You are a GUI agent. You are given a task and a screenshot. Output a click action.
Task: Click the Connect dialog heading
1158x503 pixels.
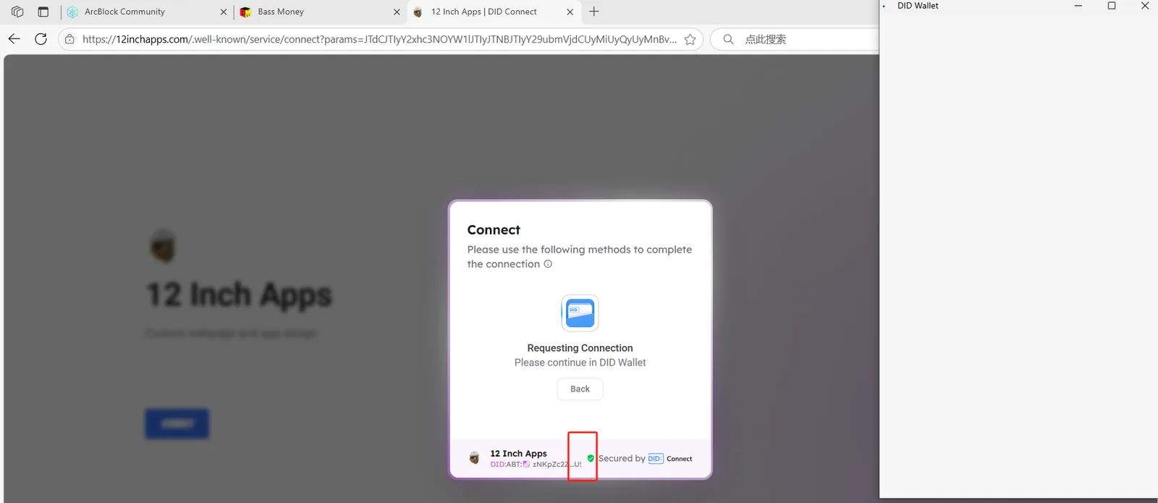pyautogui.click(x=494, y=229)
